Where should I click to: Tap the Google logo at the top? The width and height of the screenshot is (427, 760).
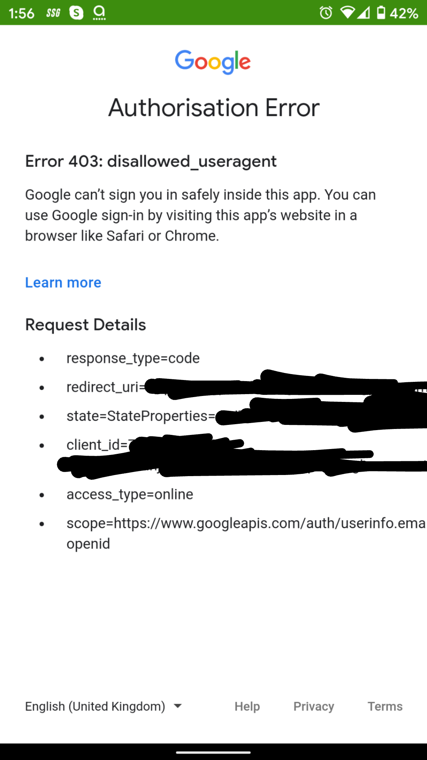(213, 61)
